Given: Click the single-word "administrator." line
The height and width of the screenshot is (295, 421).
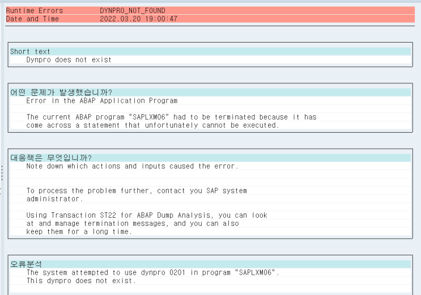Looking at the screenshot, I should tap(55, 199).
